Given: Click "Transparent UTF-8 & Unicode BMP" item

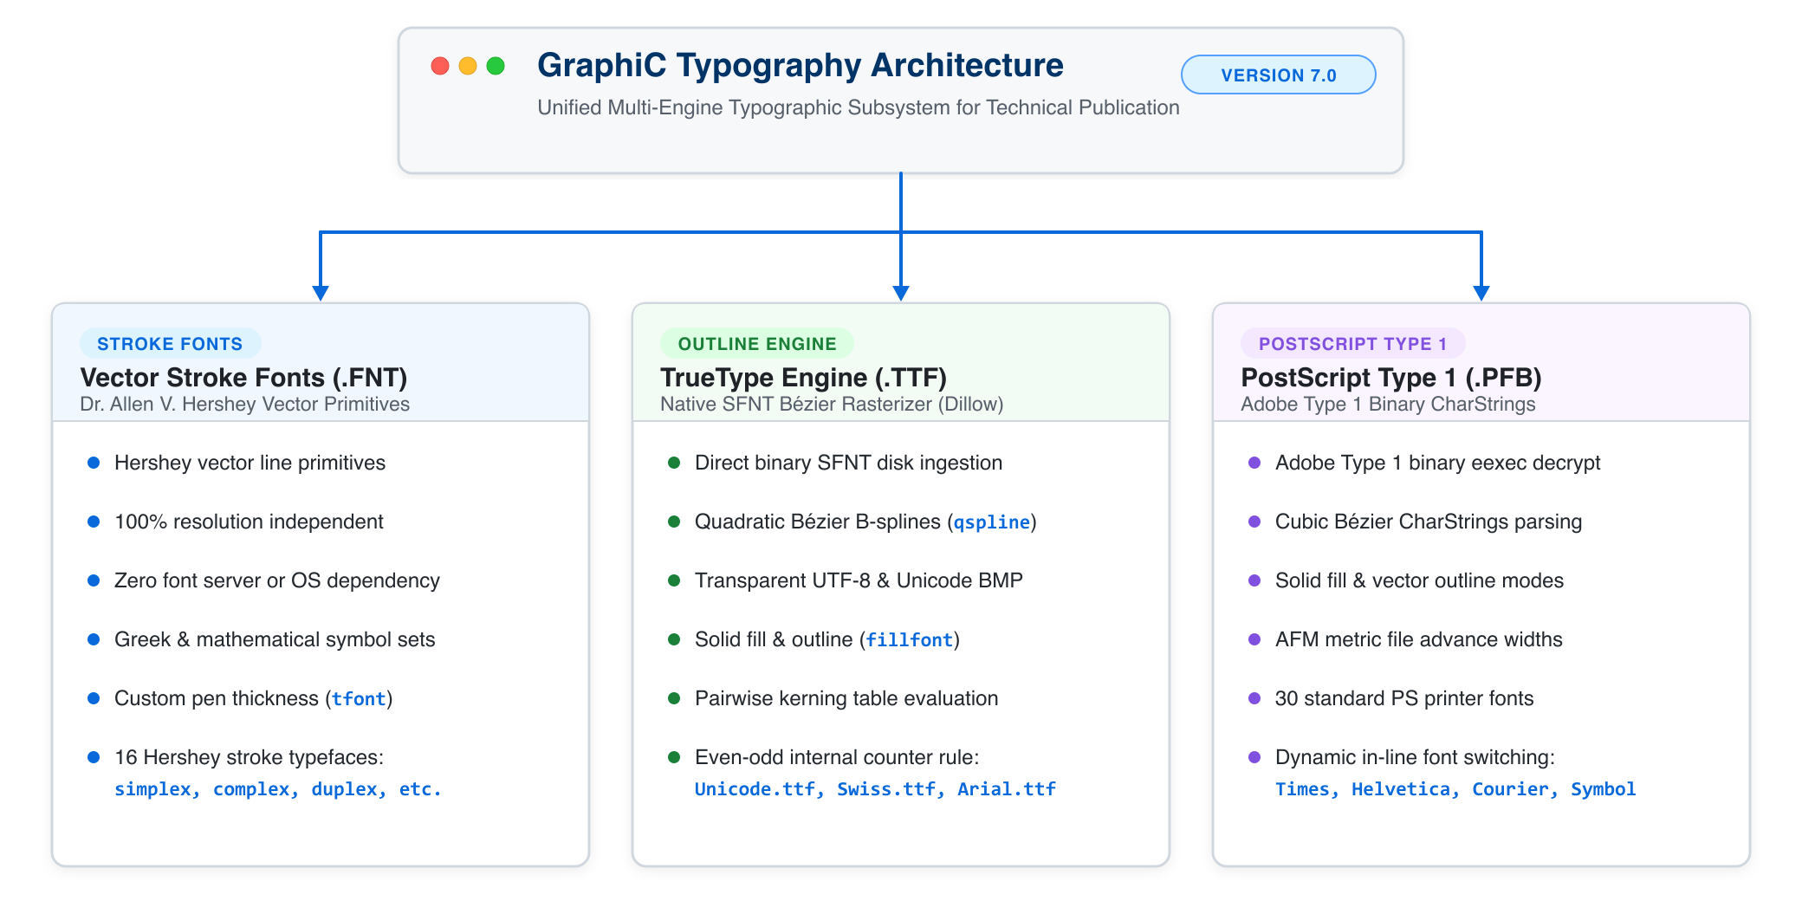Looking at the screenshot, I should [x=859, y=581].
